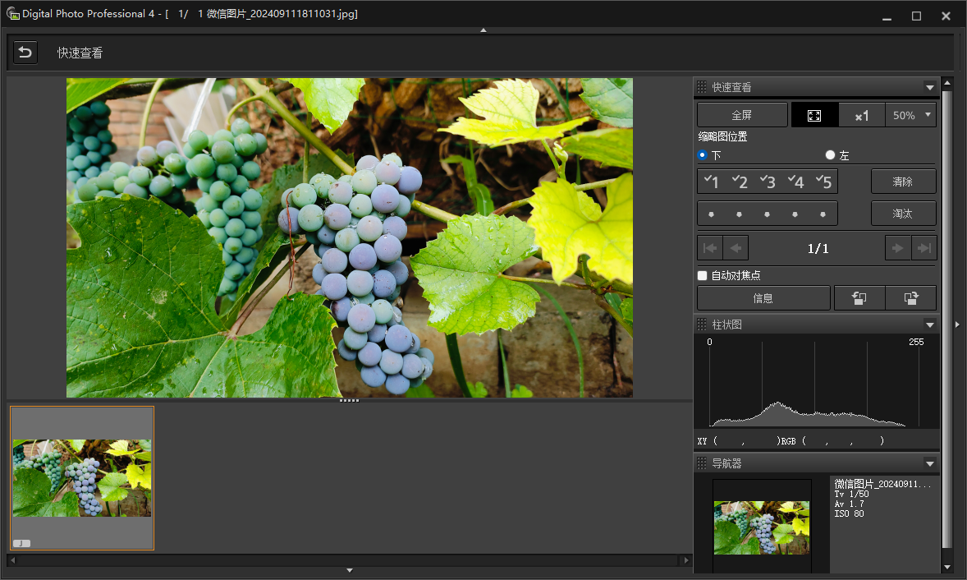The image size is (967, 580).
Task: Switch to ×1 actual size view
Action: pyautogui.click(x=861, y=116)
